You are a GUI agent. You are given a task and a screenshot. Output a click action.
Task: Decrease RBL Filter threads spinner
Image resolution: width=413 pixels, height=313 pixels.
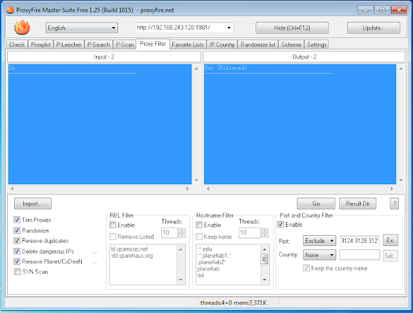click(x=182, y=235)
